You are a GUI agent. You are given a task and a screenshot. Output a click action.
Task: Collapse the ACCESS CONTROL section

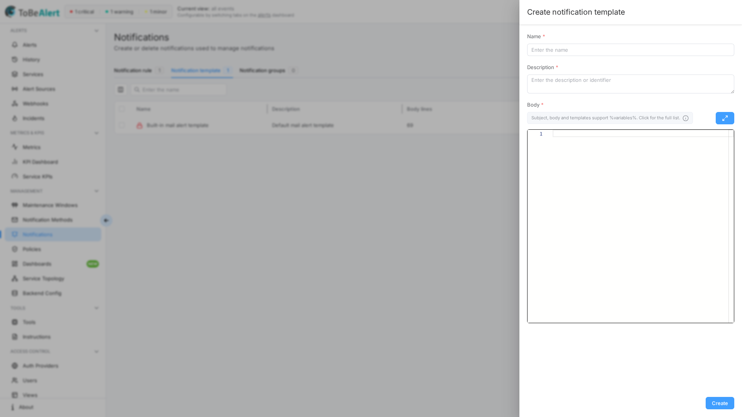(97, 352)
